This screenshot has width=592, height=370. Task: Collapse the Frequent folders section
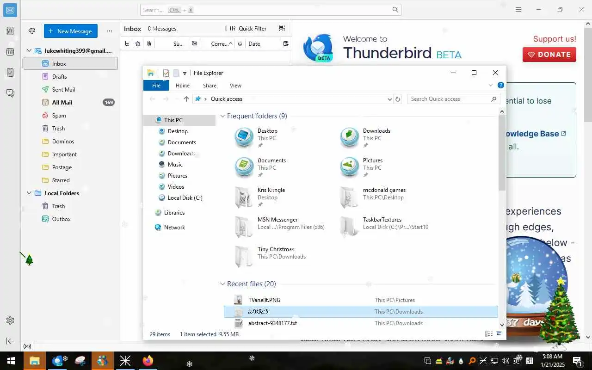tap(222, 116)
